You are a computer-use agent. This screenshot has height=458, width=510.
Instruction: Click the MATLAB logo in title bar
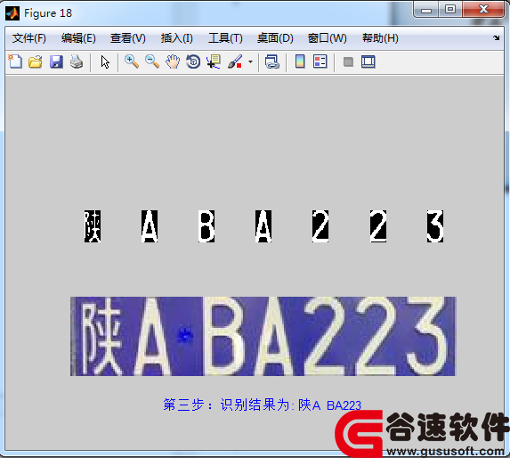coord(12,13)
